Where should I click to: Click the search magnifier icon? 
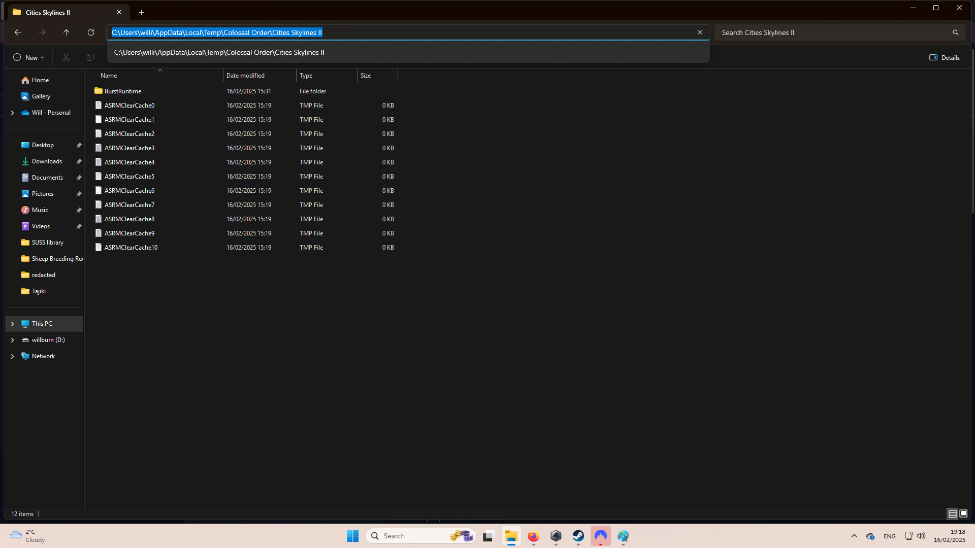[x=956, y=32]
